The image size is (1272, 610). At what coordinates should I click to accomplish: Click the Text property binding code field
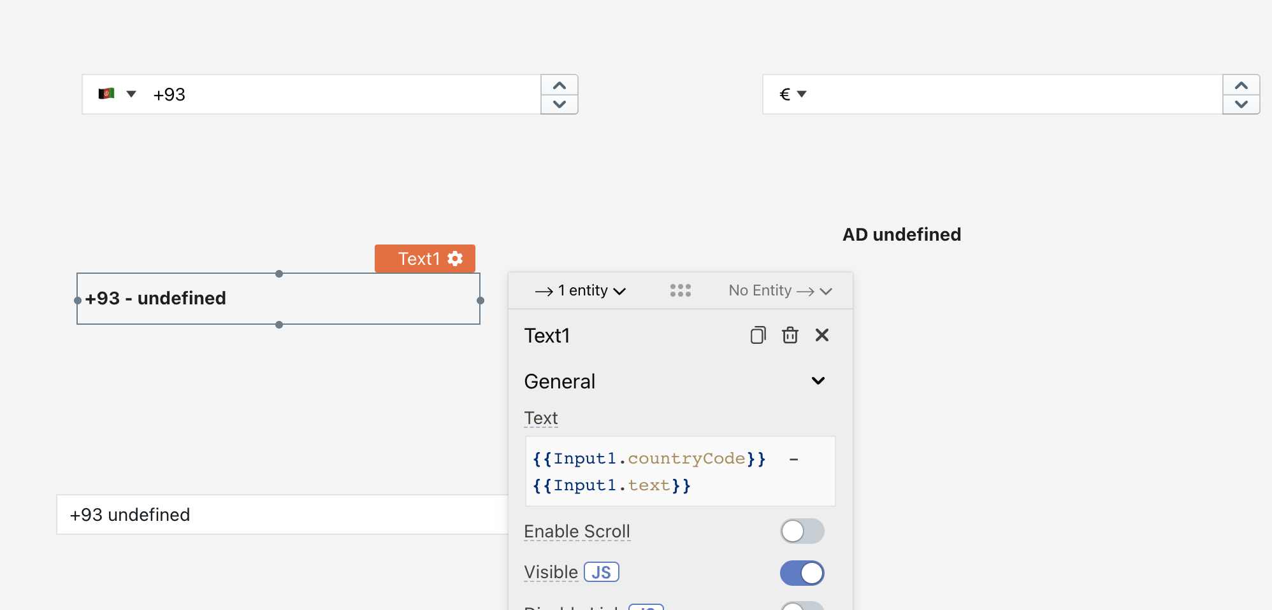680,472
